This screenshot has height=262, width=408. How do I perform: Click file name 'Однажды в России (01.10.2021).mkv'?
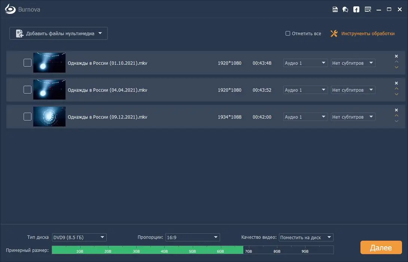[107, 63]
